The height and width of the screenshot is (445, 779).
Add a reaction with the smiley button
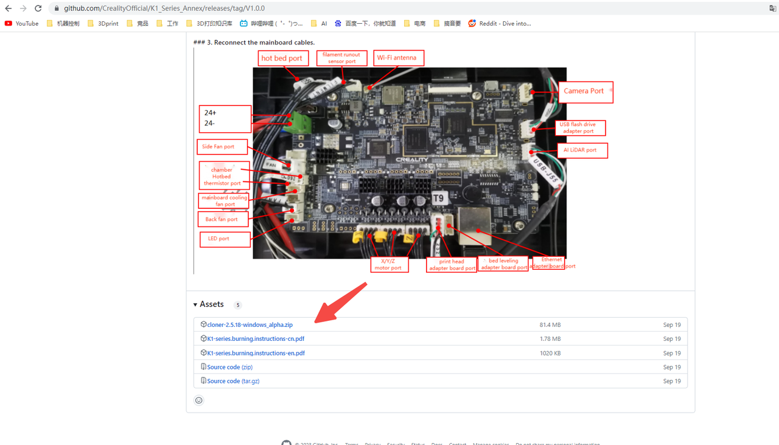[x=198, y=401]
